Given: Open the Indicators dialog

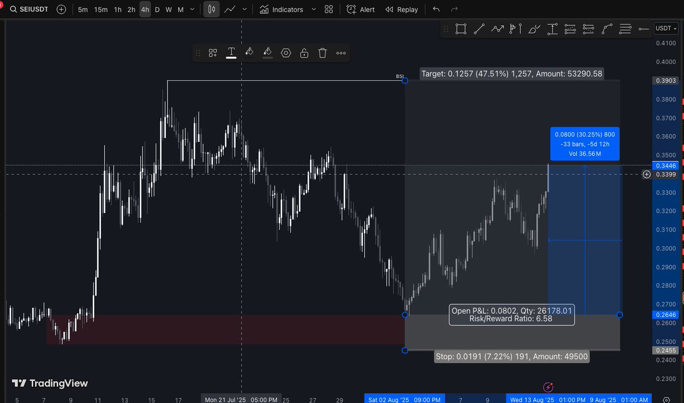Looking at the screenshot, I should (x=282, y=10).
